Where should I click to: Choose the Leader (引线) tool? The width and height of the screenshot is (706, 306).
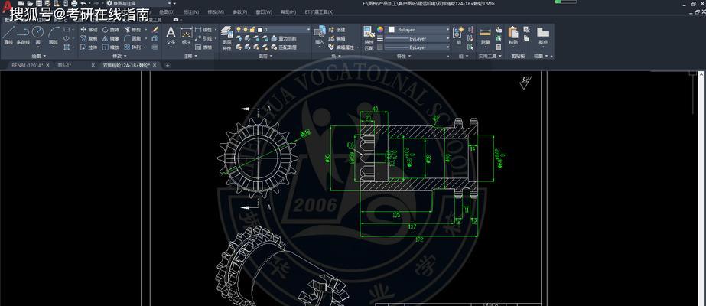pyautogui.click(x=203, y=38)
